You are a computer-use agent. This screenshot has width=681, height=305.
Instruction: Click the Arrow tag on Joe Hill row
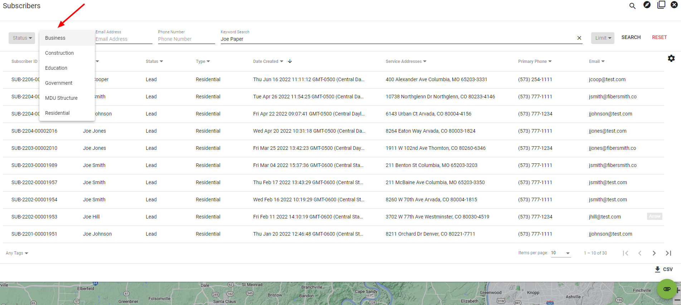(655, 216)
